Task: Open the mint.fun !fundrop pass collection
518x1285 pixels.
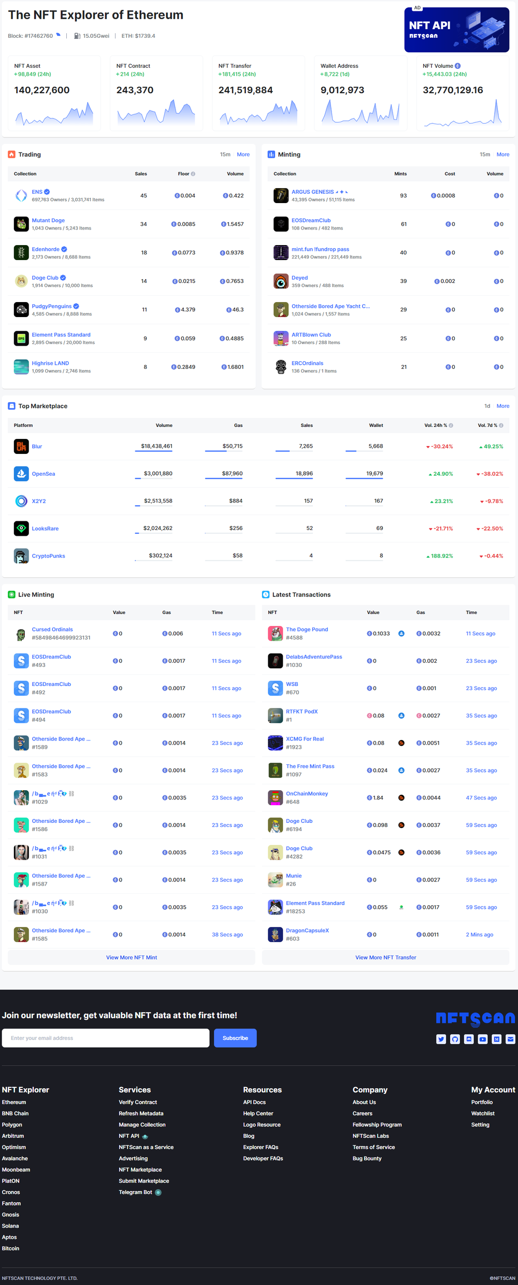Action: (320, 249)
